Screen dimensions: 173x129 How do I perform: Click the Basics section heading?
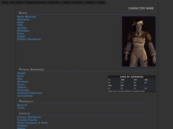23,13
